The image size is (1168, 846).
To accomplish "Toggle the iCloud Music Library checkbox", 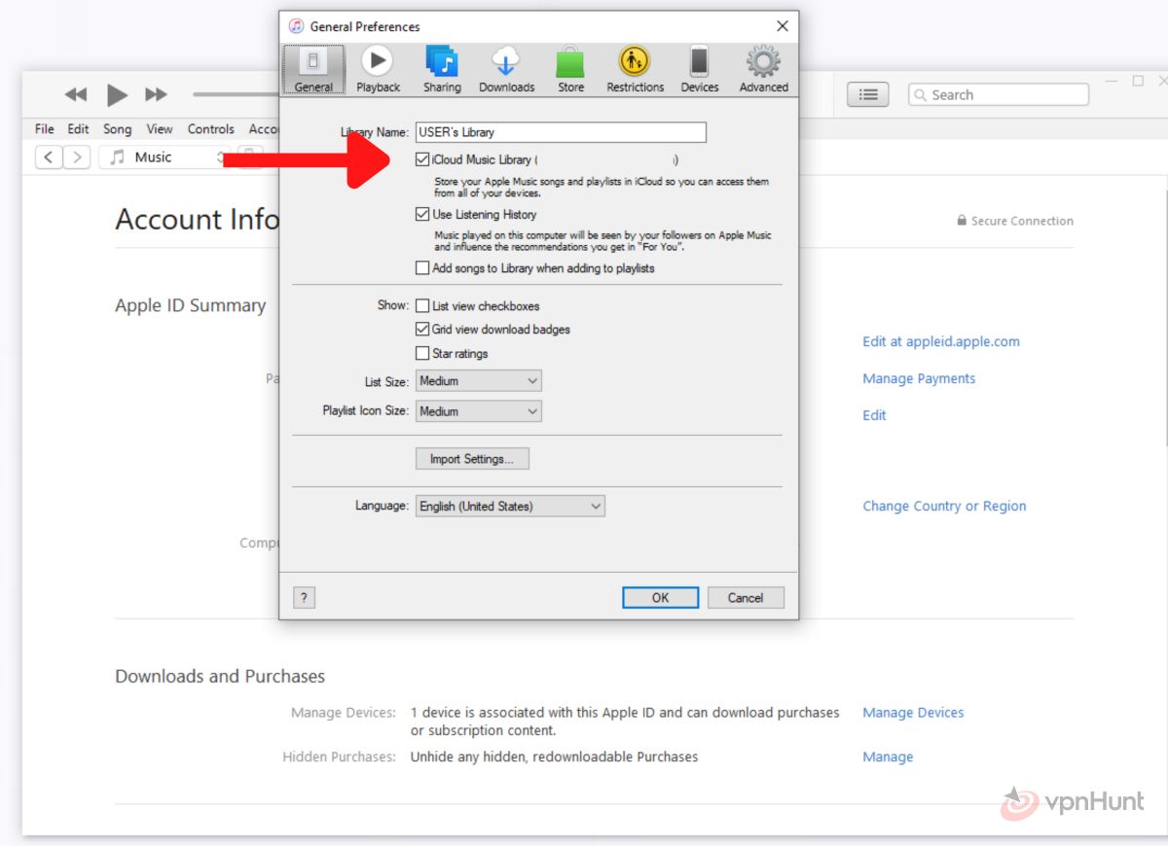I will pyautogui.click(x=422, y=159).
